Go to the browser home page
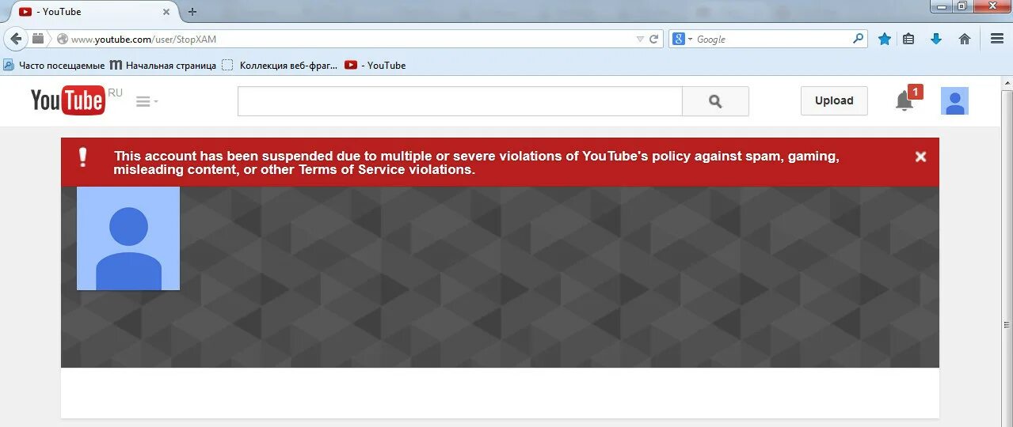 (x=964, y=39)
